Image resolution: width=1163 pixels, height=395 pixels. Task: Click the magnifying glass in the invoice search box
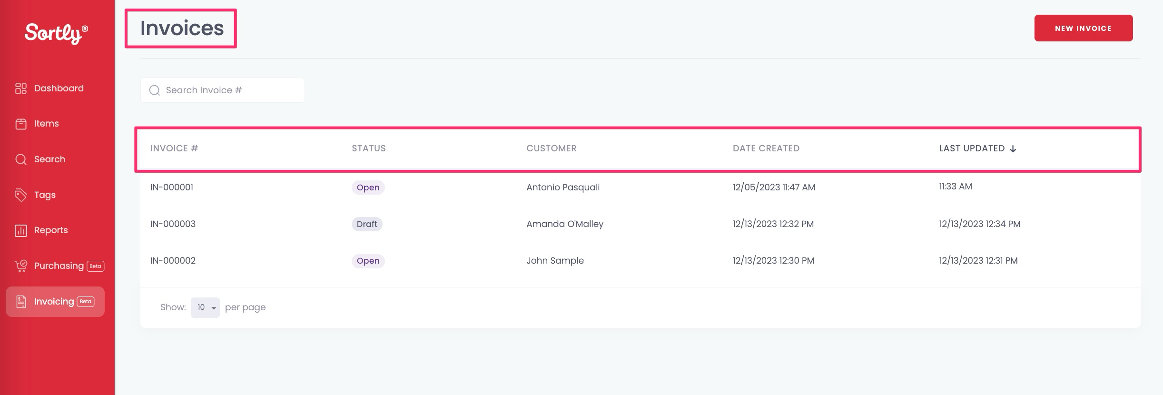tap(155, 90)
